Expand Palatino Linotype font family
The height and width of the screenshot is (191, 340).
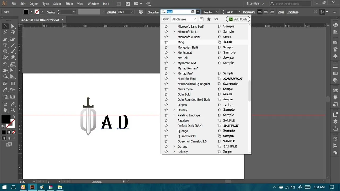pos(174,115)
